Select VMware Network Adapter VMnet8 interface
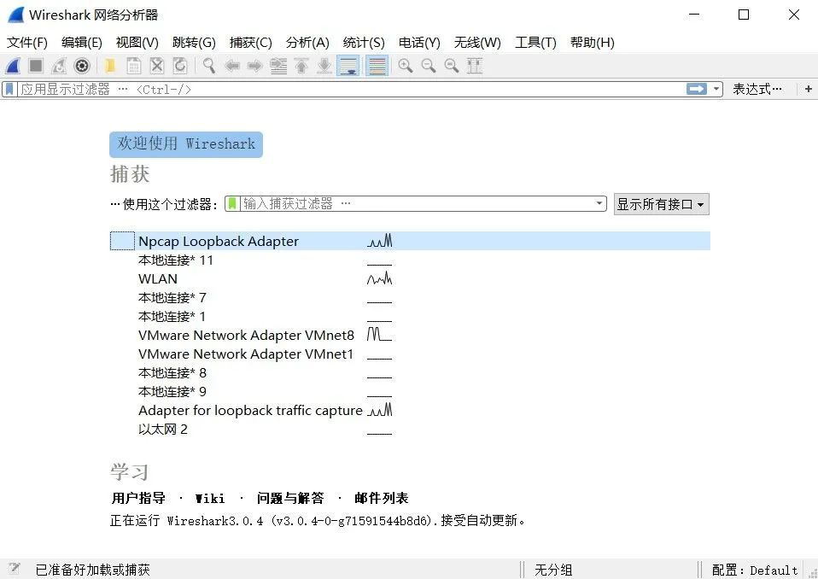Image resolution: width=818 pixels, height=579 pixels. click(410, 335)
